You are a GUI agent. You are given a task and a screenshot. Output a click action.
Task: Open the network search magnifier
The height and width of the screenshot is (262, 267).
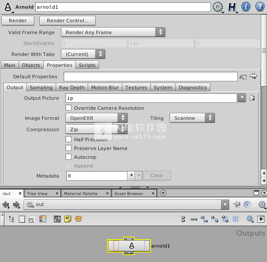250,219
